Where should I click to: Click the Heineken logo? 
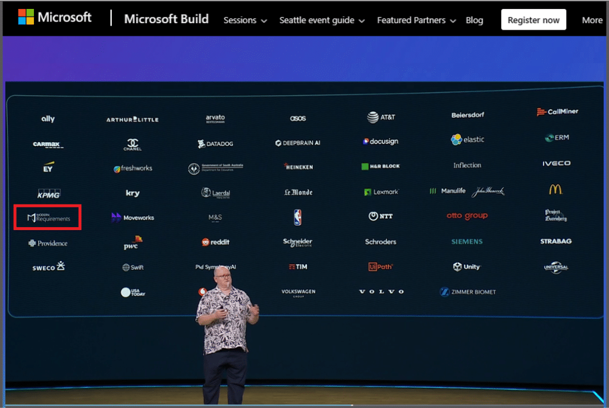pos(299,167)
